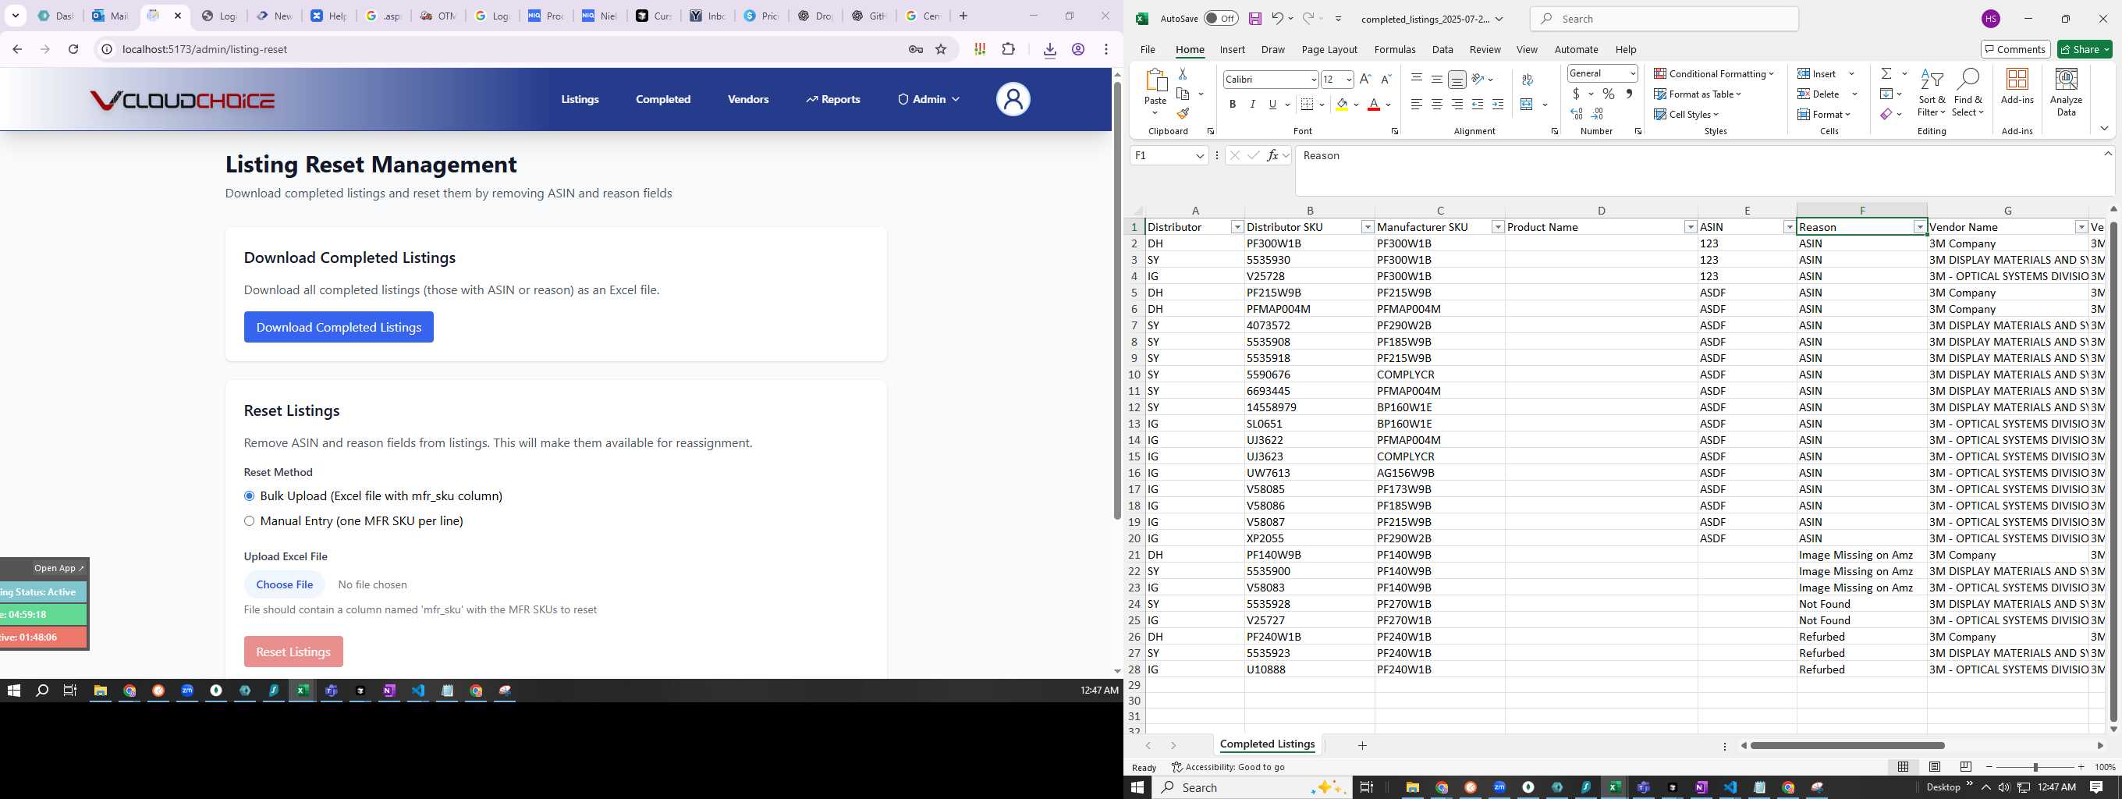Click the Wrap Text icon in Excel
Viewport: 2122px width, 799px height.
(x=1528, y=80)
